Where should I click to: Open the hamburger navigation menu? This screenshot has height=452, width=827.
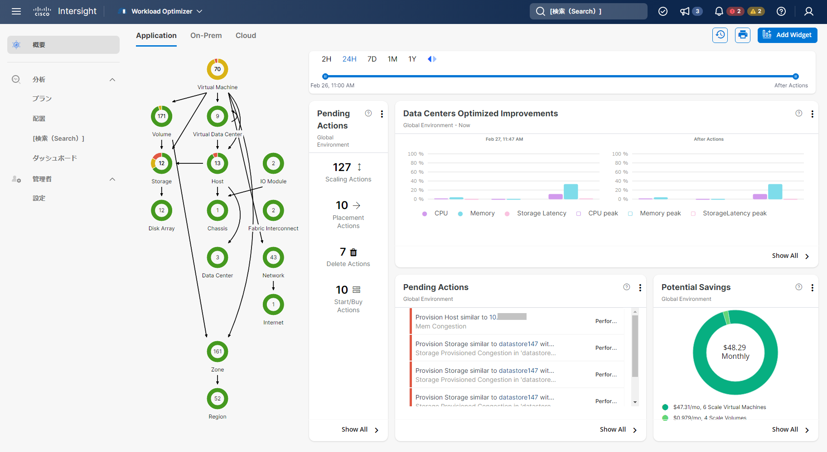pos(16,11)
